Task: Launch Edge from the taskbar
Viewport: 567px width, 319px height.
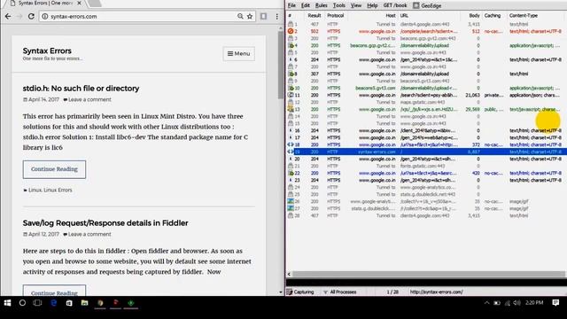Action: [x=53, y=303]
